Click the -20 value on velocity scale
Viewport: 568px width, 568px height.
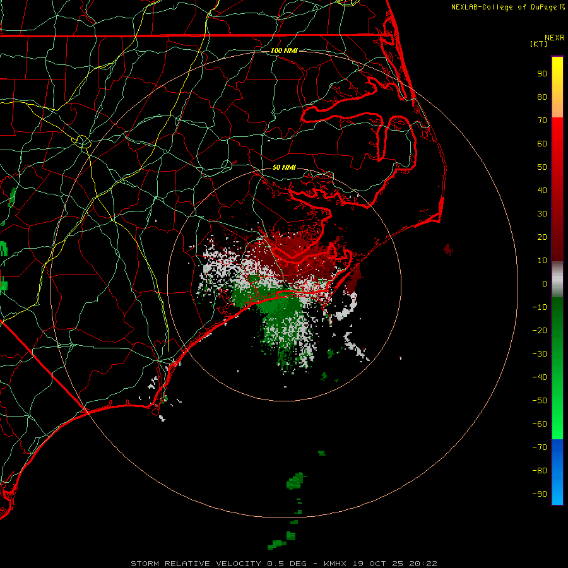(x=540, y=330)
